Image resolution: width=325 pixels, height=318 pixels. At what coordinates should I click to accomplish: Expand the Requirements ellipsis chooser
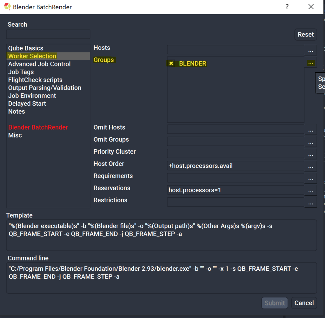tap(310, 178)
